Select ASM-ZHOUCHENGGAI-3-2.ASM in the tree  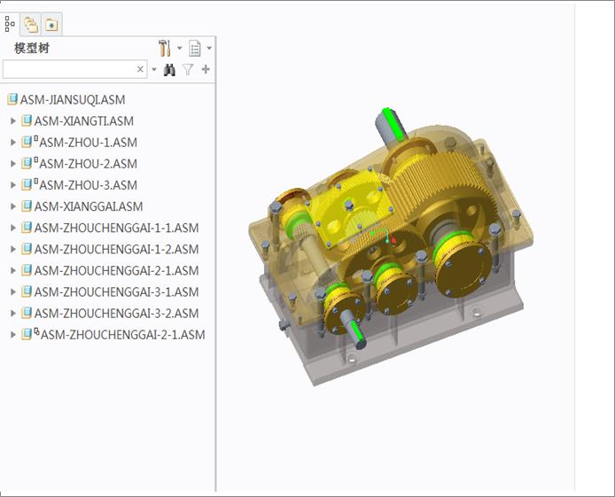pyautogui.click(x=116, y=314)
